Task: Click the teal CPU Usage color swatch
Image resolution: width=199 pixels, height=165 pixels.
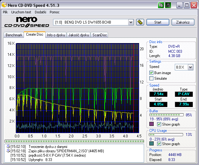Action: [x=152, y=144]
